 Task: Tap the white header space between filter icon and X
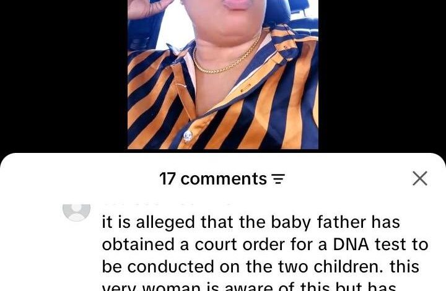point(348,179)
